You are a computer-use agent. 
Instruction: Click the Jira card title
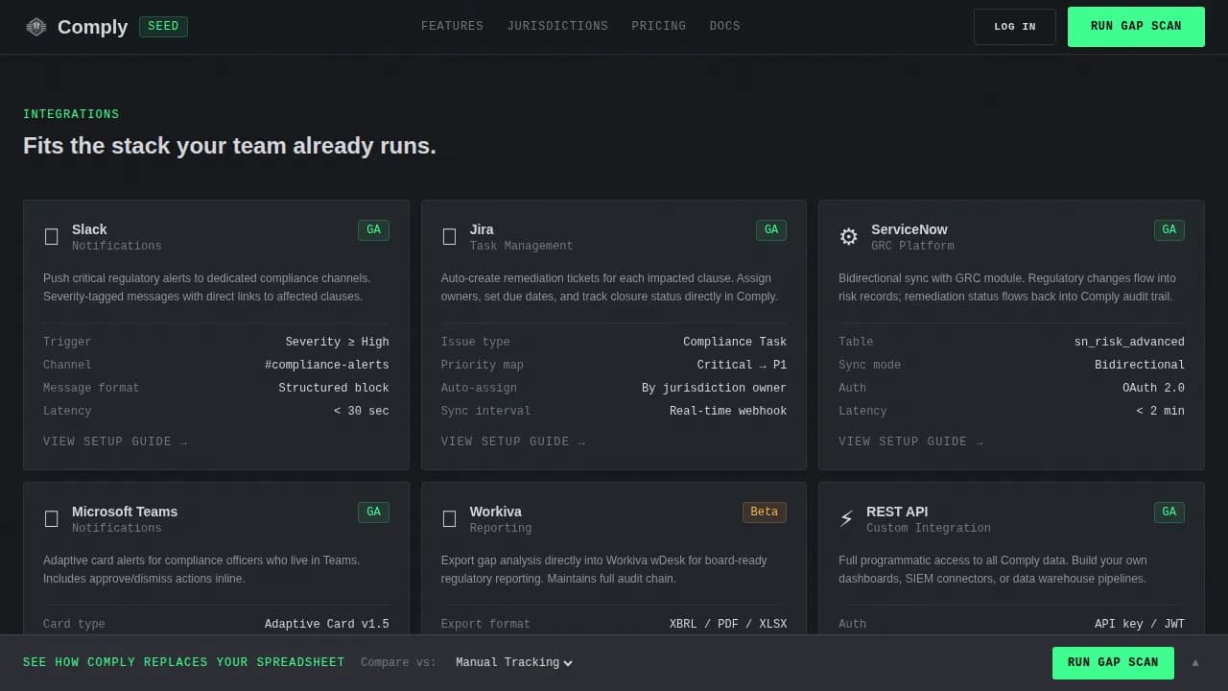(x=482, y=229)
